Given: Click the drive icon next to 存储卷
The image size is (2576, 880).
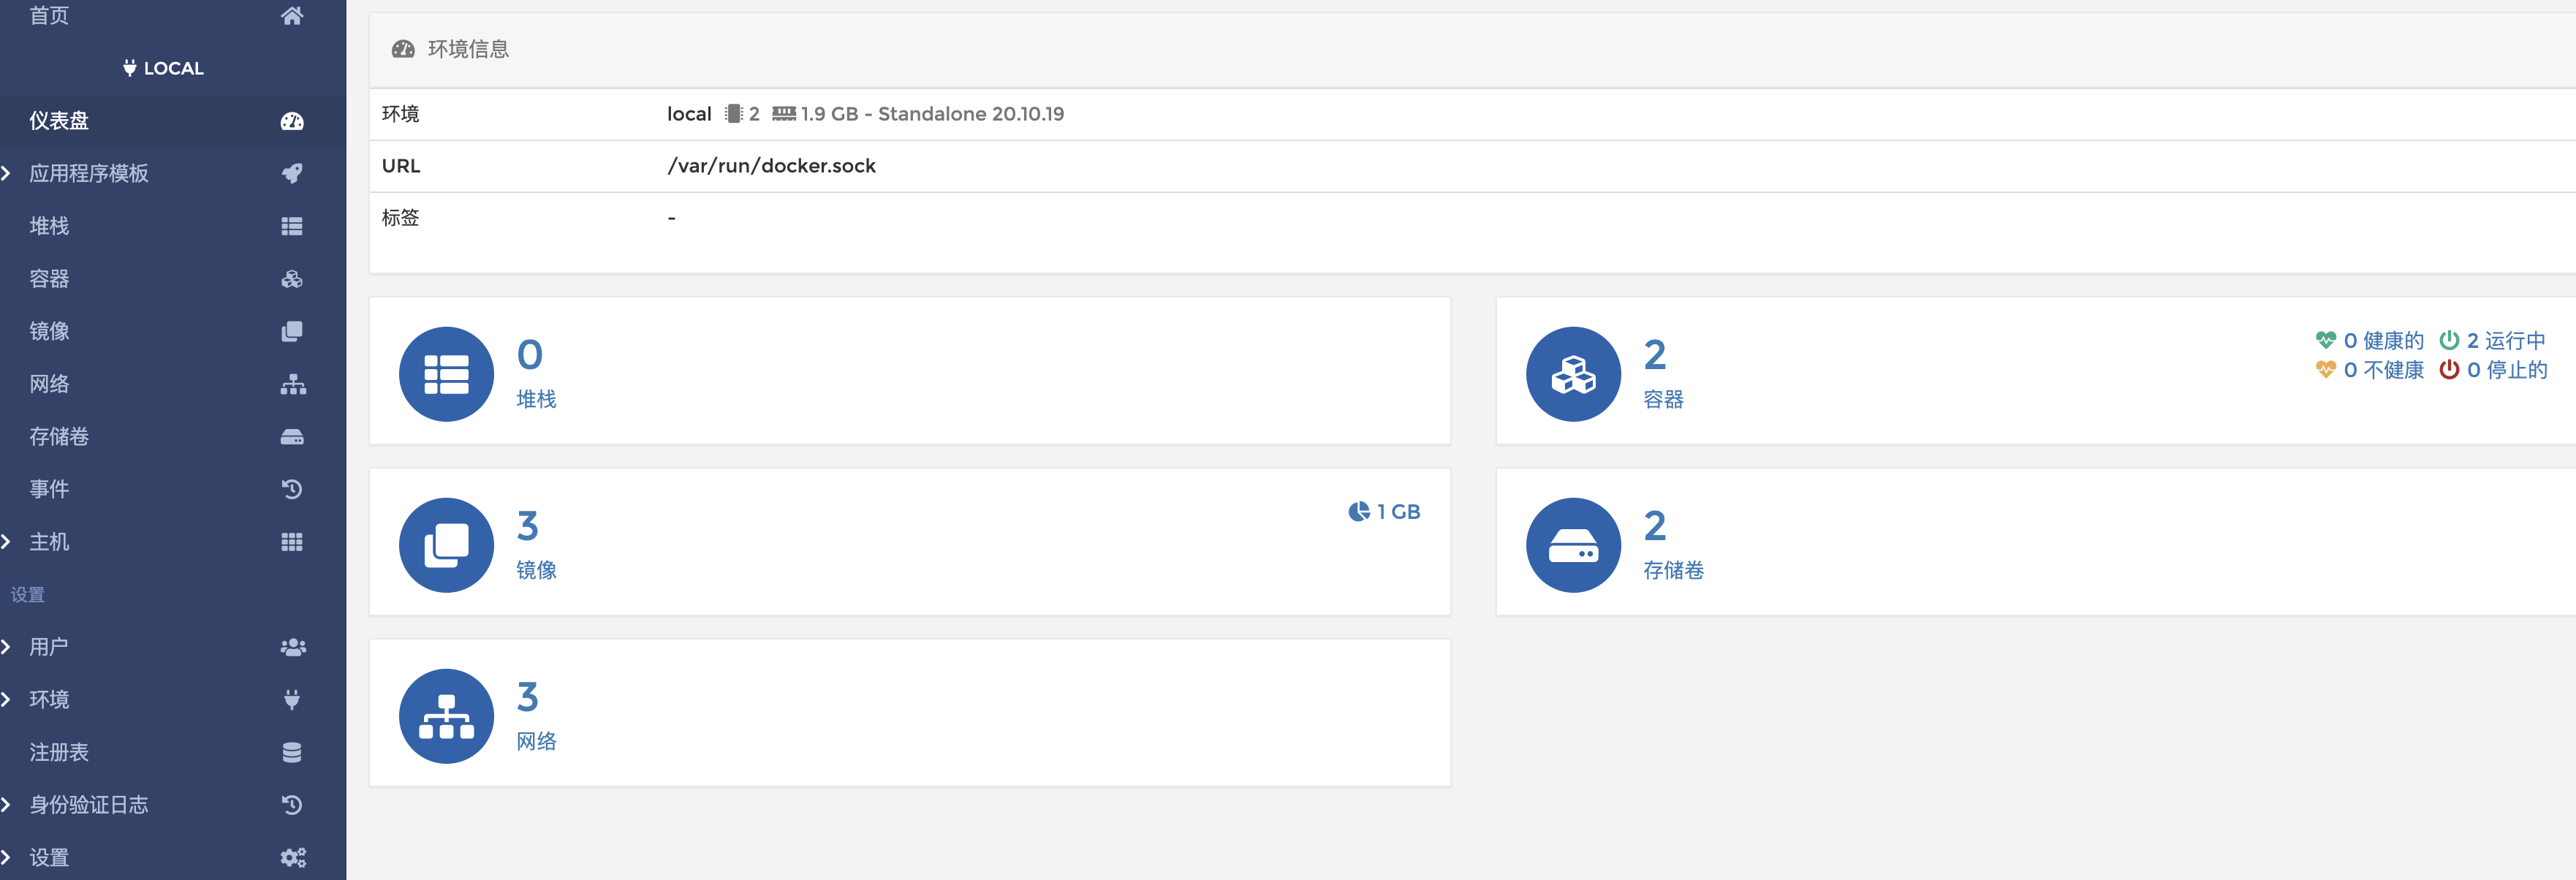Looking at the screenshot, I should pyautogui.click(x=291, y=437).
